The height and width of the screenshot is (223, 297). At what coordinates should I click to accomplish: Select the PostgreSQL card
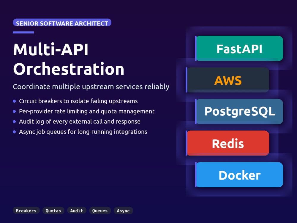point(239,111)
